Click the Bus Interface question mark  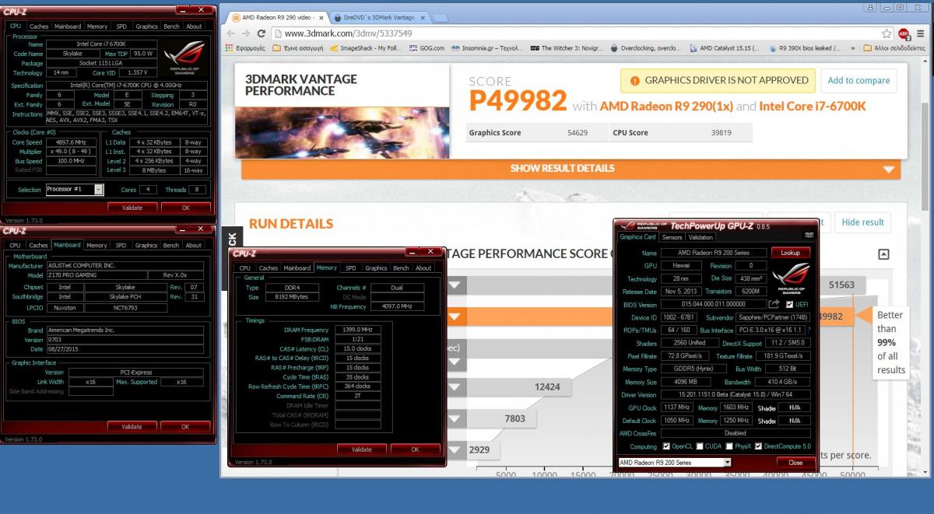pyautogui.click(x=809, y=330)
